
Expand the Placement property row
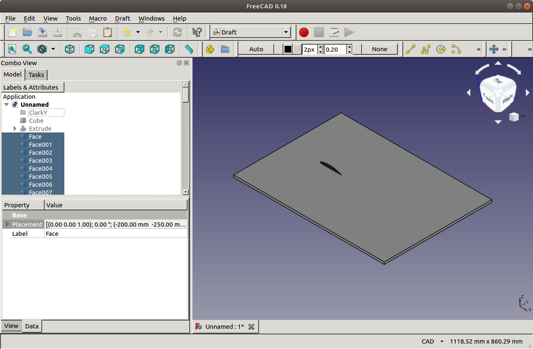click(7, 224)
